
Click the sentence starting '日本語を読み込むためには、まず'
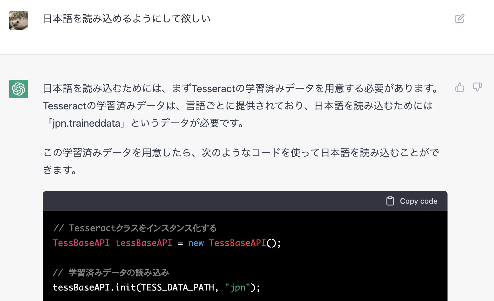point(241,89)
